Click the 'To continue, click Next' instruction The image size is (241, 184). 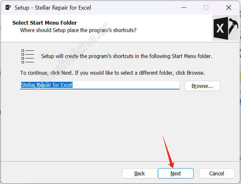point(112,73)
